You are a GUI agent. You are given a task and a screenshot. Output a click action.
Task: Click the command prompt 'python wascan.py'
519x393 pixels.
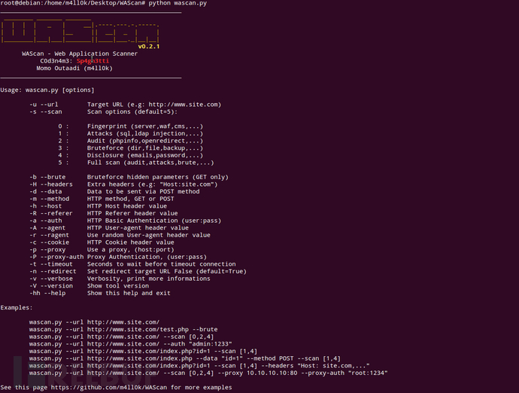[178, 3]
